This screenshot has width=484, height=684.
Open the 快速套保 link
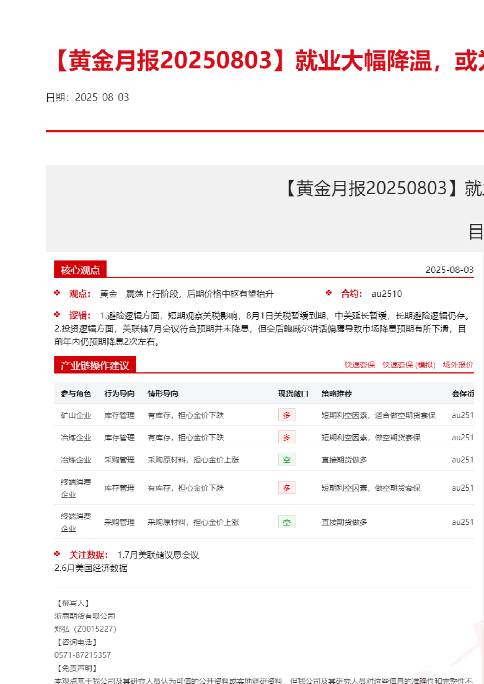(359, 365)
